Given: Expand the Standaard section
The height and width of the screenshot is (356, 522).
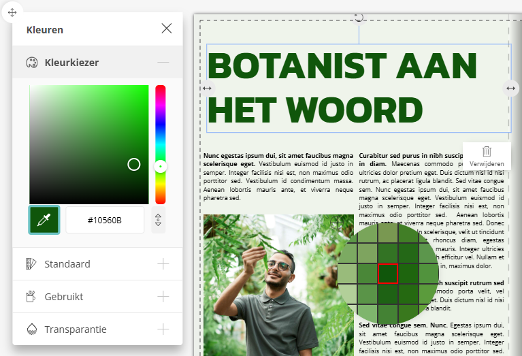Looking at the screenshot, I should 163,263.
